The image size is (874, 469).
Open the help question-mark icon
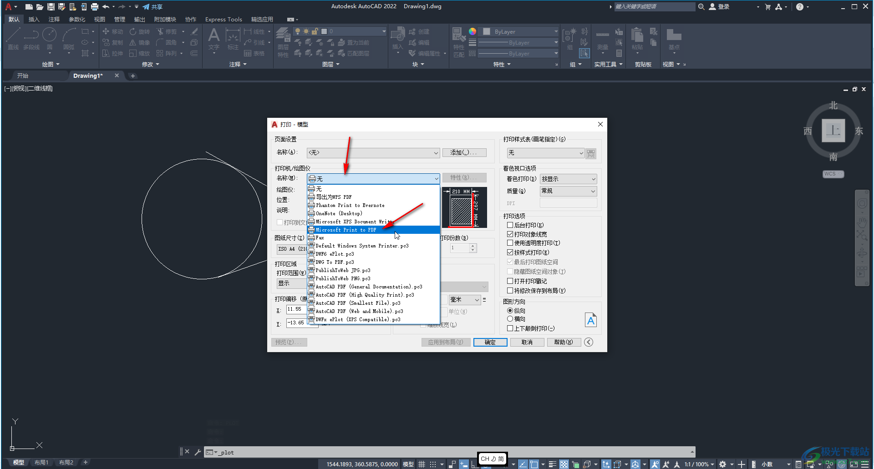pos(800,7)
